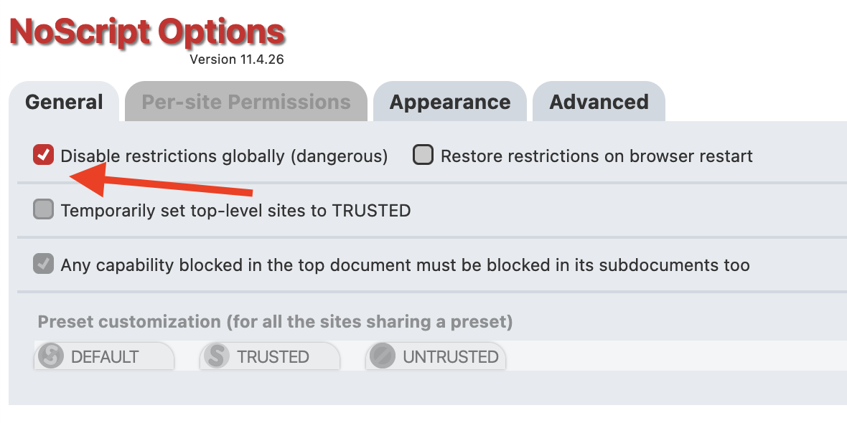Click the 'Disable restrictions globally (dangerous)' label text

(x=224, y=156)
